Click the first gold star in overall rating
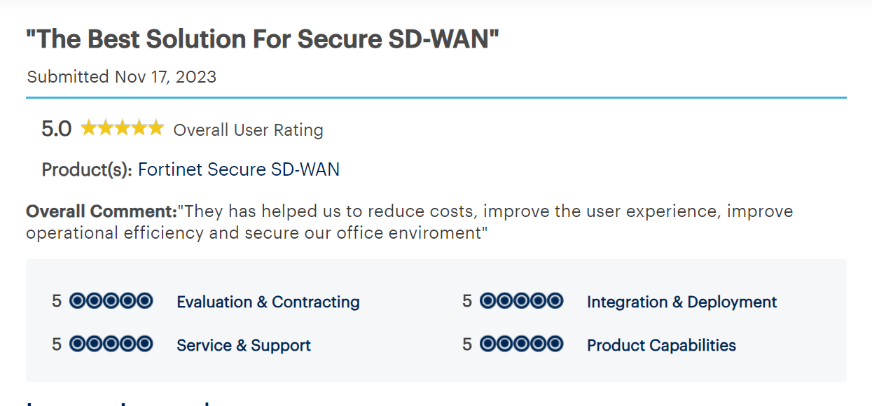 click(x=88, y=128)
